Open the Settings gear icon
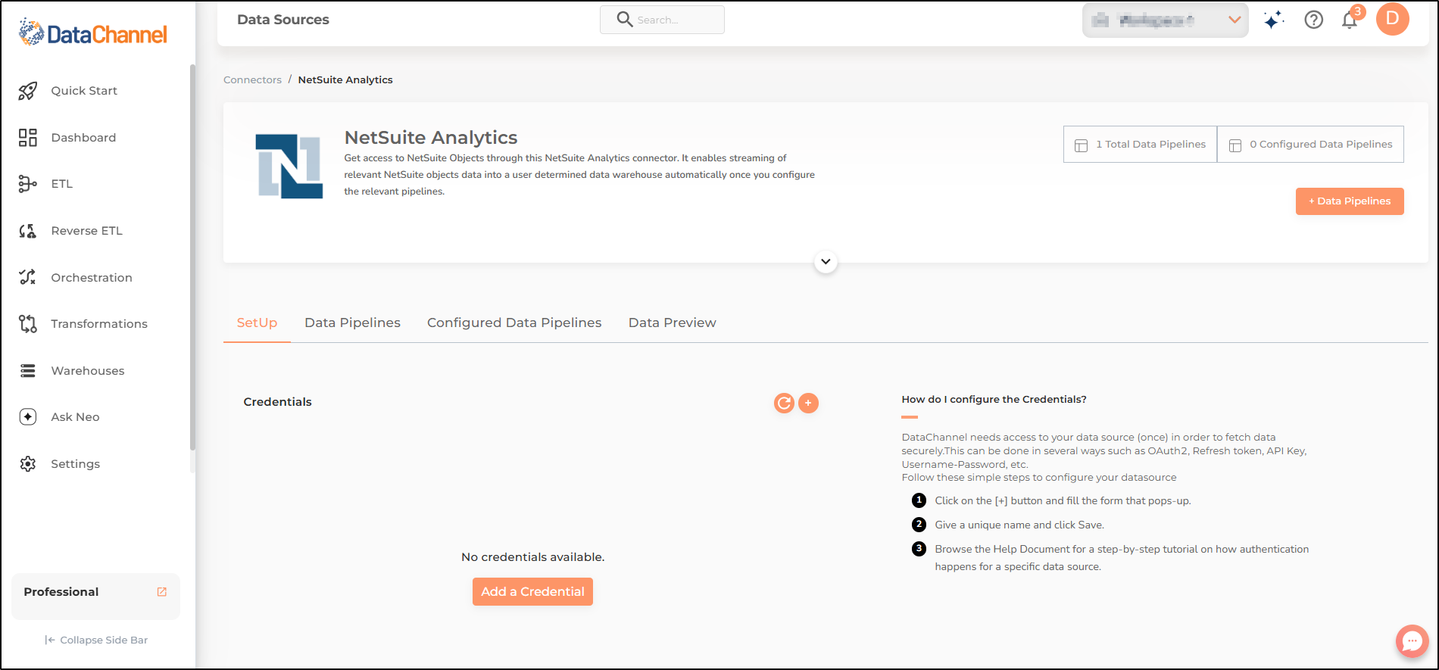This screenshot has height=670, width=1439. (28, 464)
